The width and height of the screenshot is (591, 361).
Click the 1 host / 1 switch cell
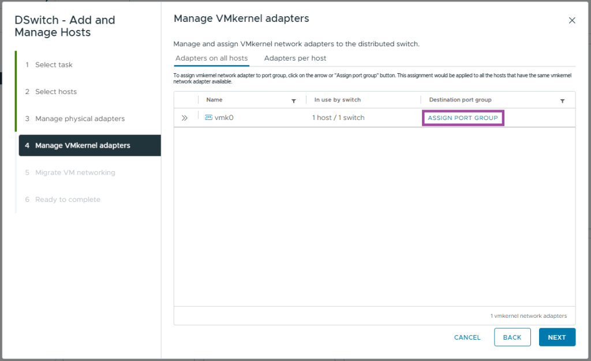coord(338,118)
